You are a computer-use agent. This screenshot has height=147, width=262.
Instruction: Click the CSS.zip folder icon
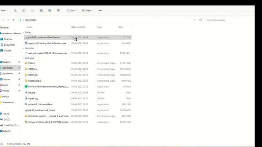(26, 63)
